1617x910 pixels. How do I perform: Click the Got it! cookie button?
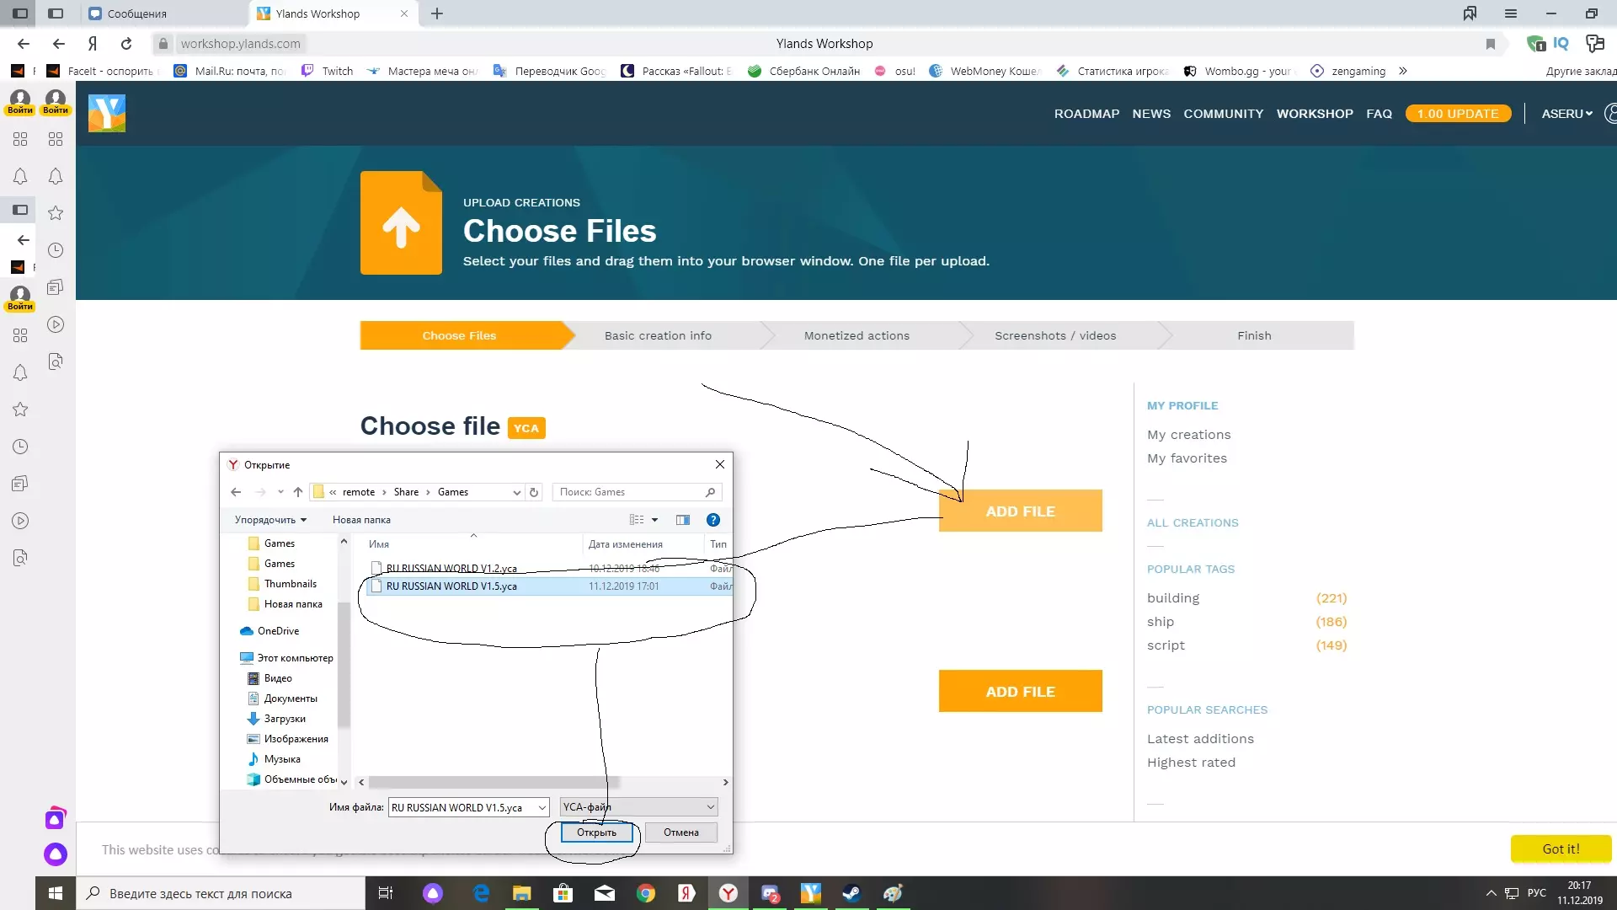tap(1560, 849)
